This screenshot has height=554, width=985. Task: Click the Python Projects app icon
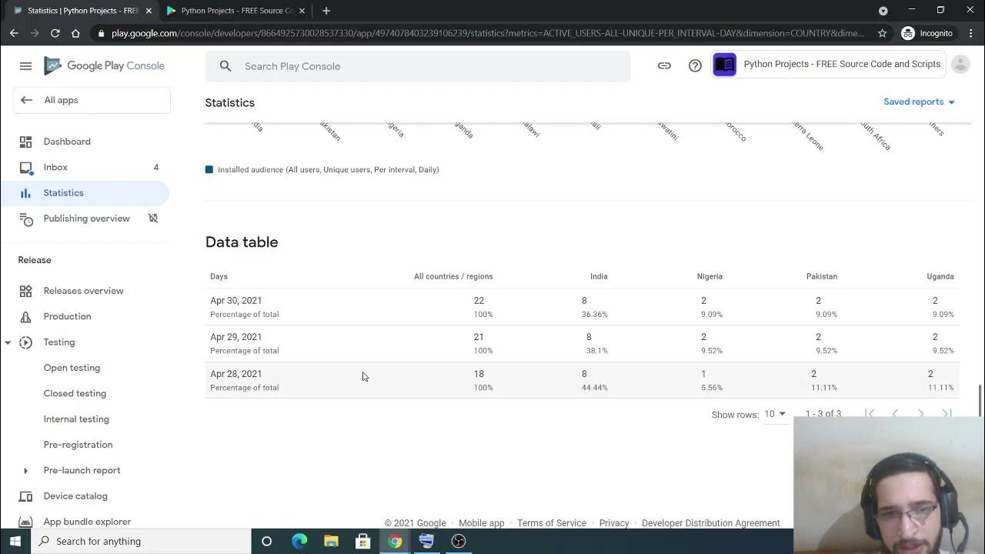724,65
